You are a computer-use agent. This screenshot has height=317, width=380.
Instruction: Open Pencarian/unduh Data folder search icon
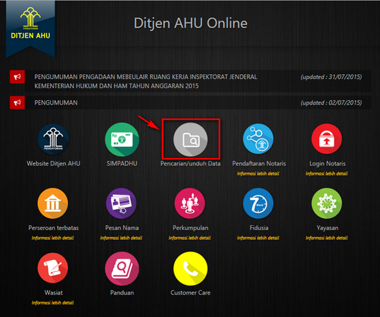[x=190, y=140]
